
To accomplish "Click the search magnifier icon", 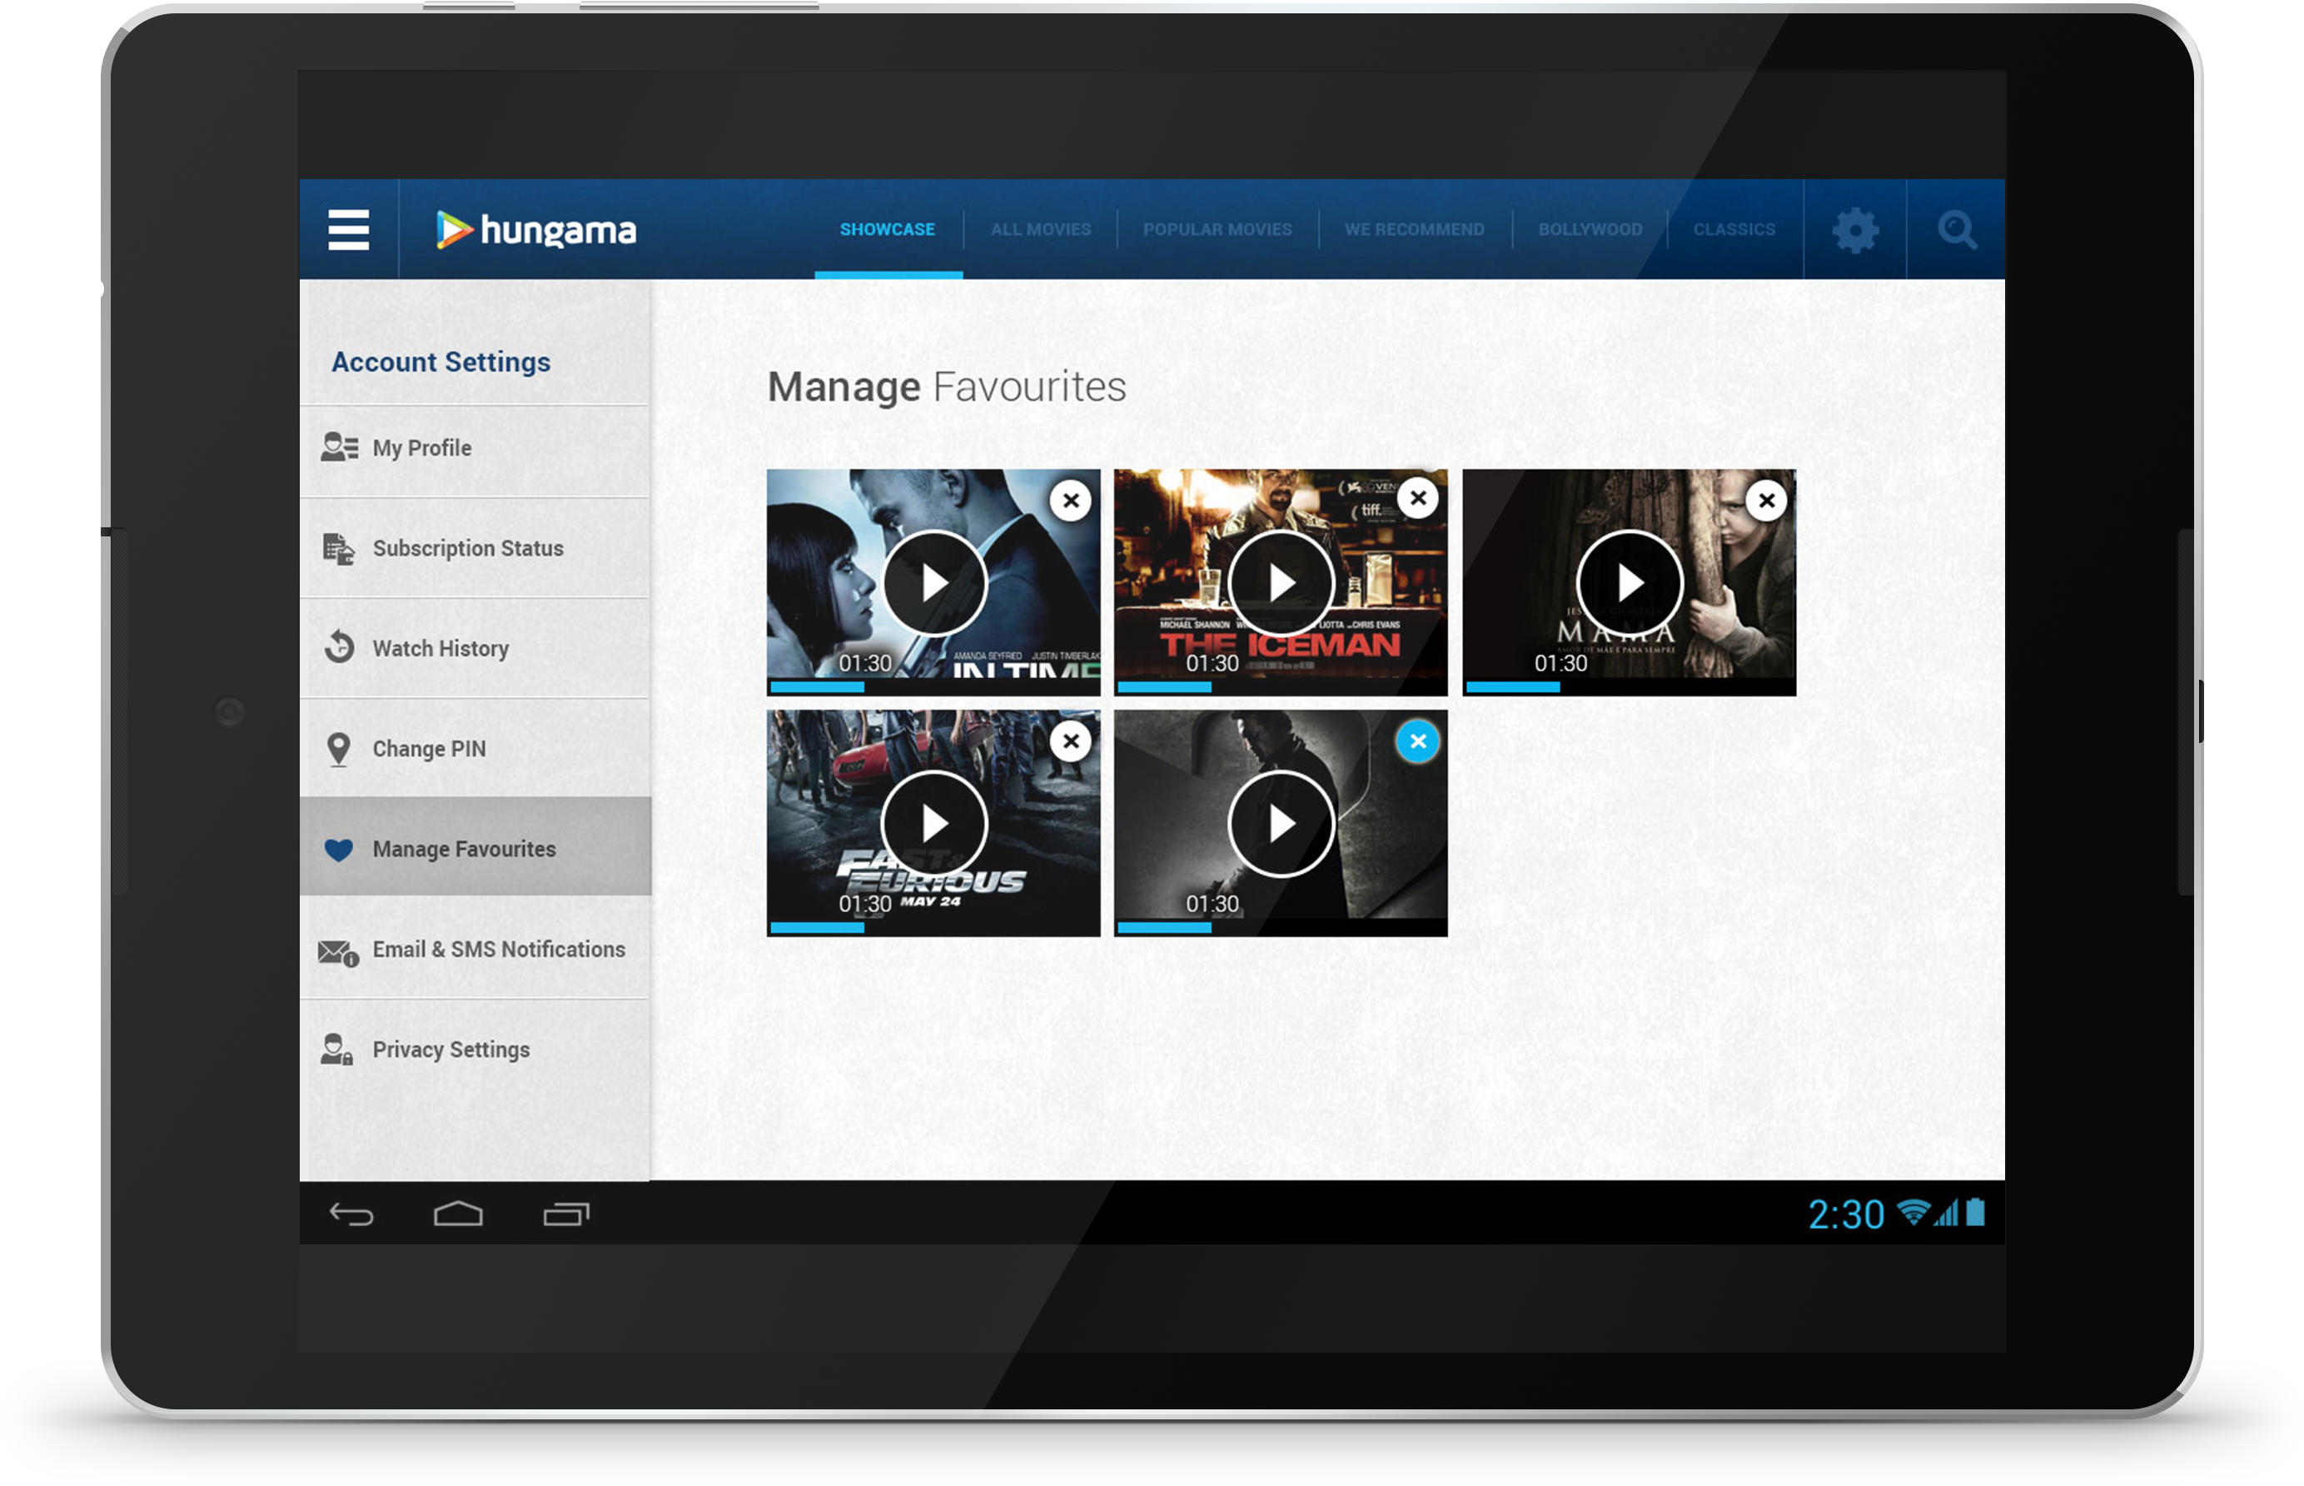I will 1957,231.
